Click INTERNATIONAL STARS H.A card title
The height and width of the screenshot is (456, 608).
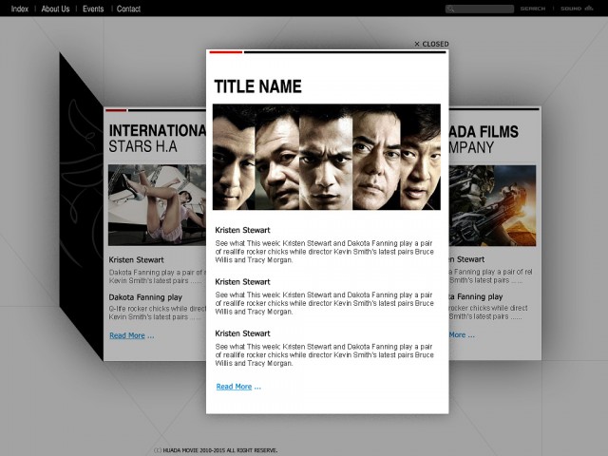pos(157,139)
